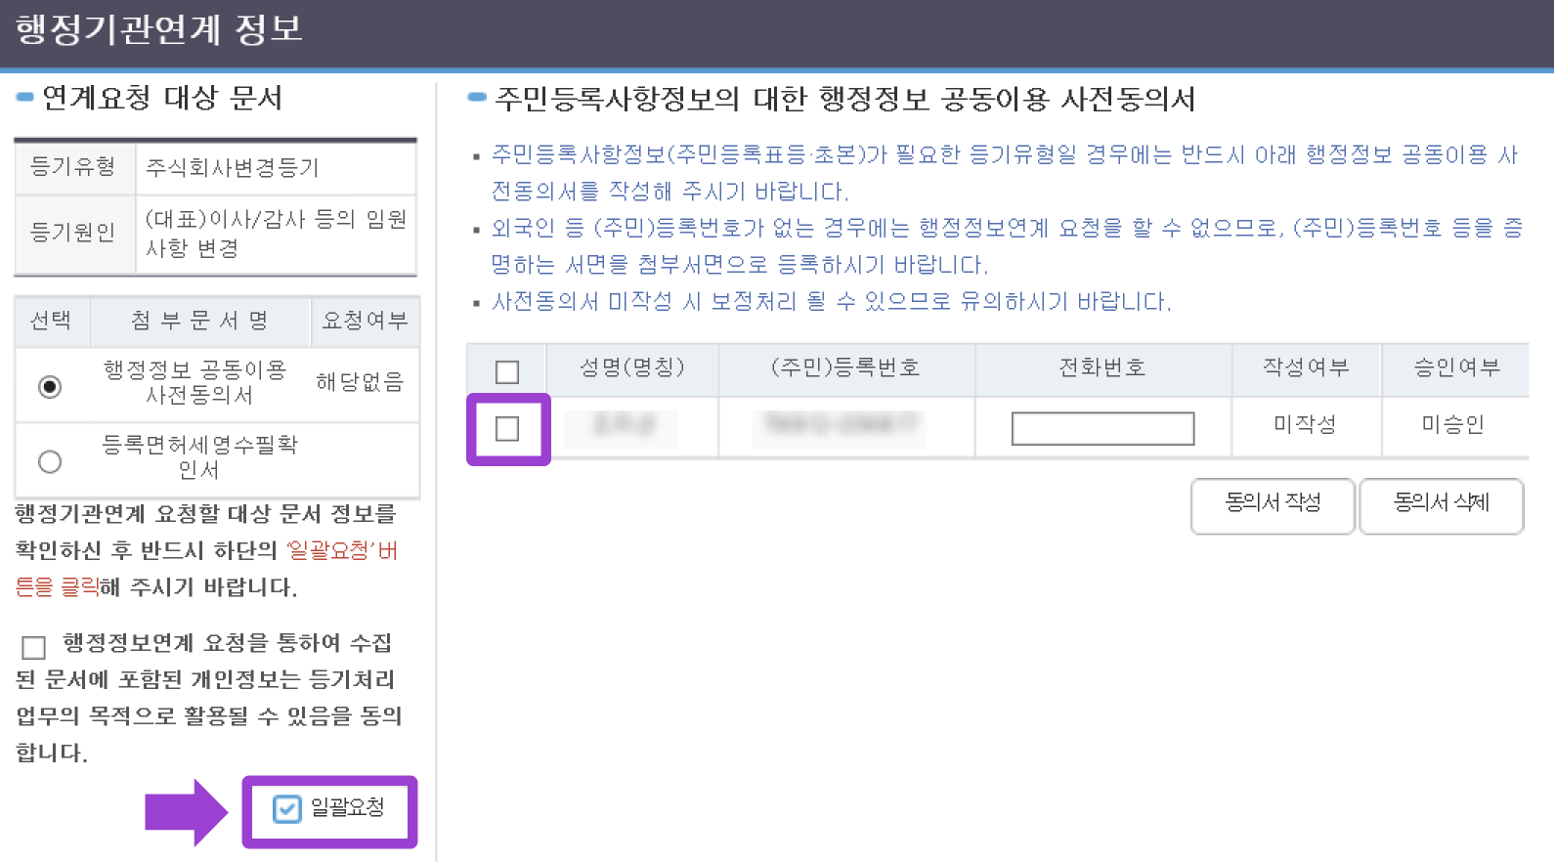This screenshot has width=1555, height=863.
Task: Click the purple arrow pointing to 일괄요청
Action: pyautogui.click(x=186, y=811)
